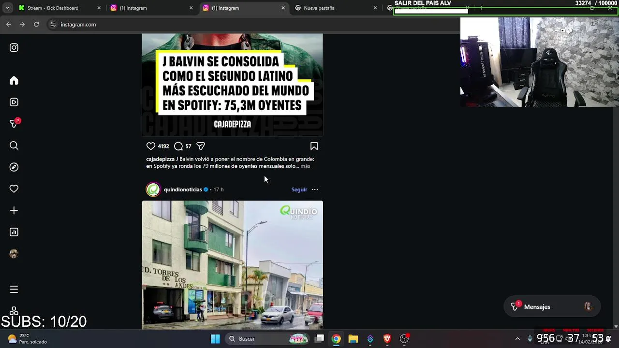619x348 pixels.
Task: Show hidden system tray icons
Action: [x=517, y=339]
